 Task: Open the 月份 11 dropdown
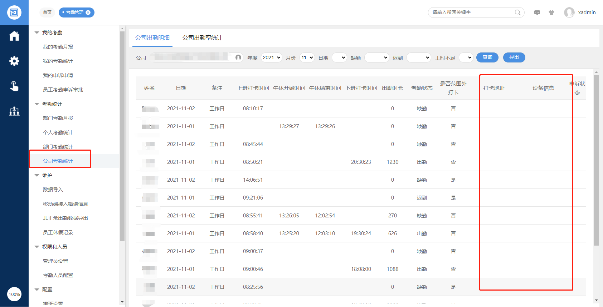point(307,57)
